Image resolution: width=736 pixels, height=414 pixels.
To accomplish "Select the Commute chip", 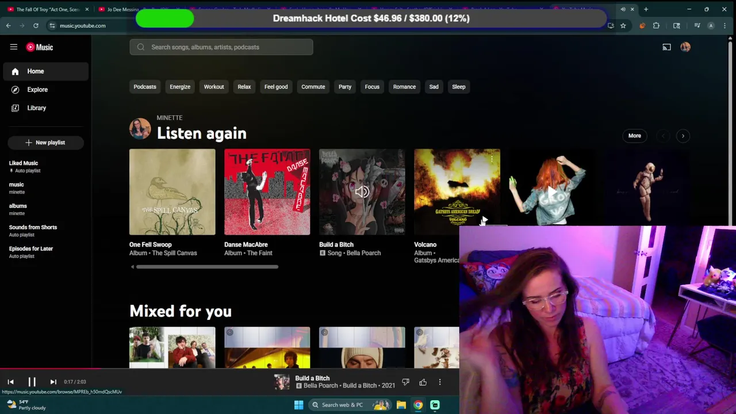I will tap(313, 87).
